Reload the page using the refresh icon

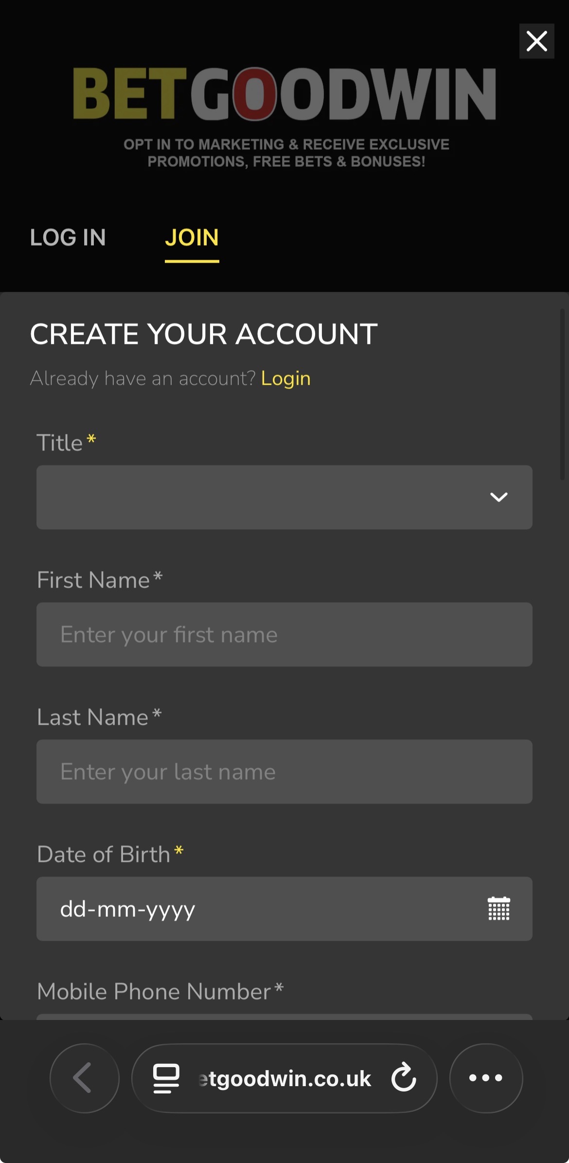[x=404, y=1078]
